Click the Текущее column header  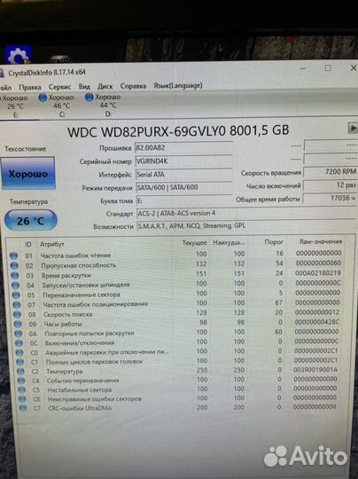tap(194, 243)
